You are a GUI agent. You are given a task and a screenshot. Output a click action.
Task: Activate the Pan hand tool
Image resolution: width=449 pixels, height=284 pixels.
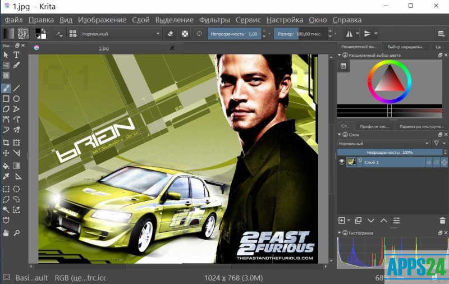click(x=6, y=233)
